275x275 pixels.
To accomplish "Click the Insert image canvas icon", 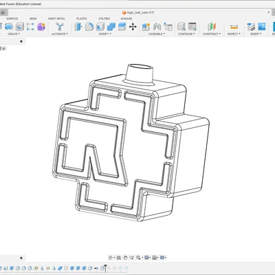I will point(262,27).
